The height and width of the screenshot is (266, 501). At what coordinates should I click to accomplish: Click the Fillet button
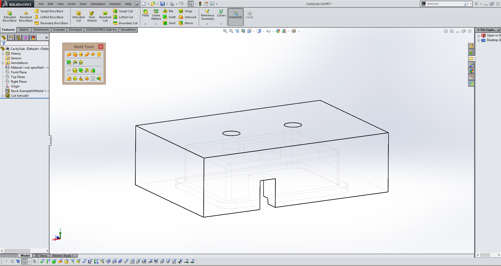[x=146, y=13]
